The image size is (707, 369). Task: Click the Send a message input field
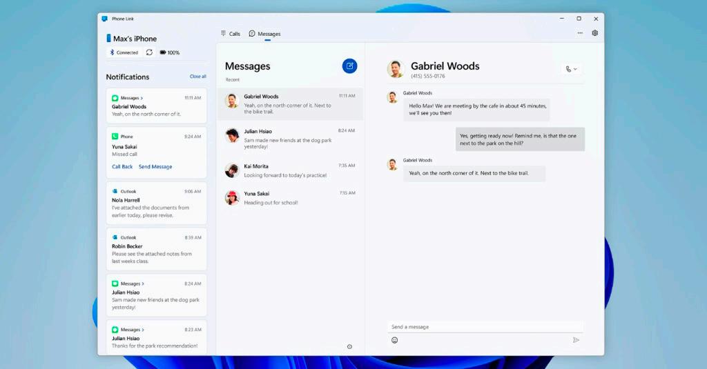485,327
